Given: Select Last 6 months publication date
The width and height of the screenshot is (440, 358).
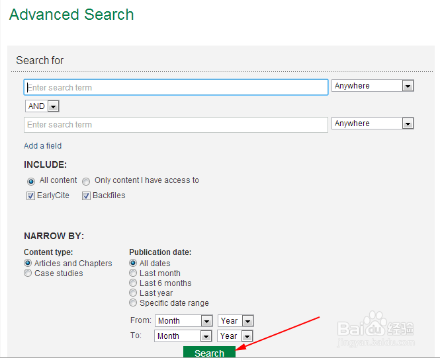Looking at the screenshot, I should click(133, 283).
